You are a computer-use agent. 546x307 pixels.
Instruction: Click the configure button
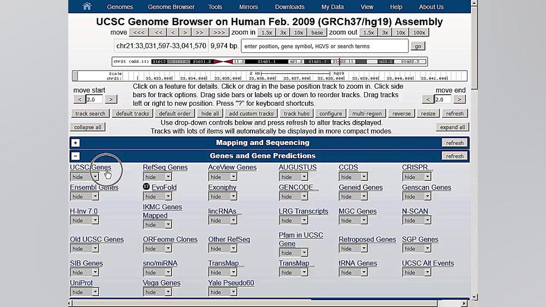[330, 114]
